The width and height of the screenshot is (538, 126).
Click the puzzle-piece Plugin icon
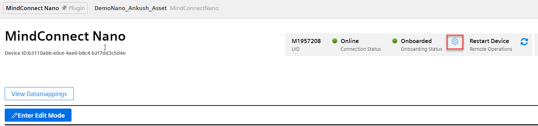coord(64,8)
